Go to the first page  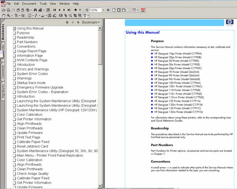tap(55, 10)
